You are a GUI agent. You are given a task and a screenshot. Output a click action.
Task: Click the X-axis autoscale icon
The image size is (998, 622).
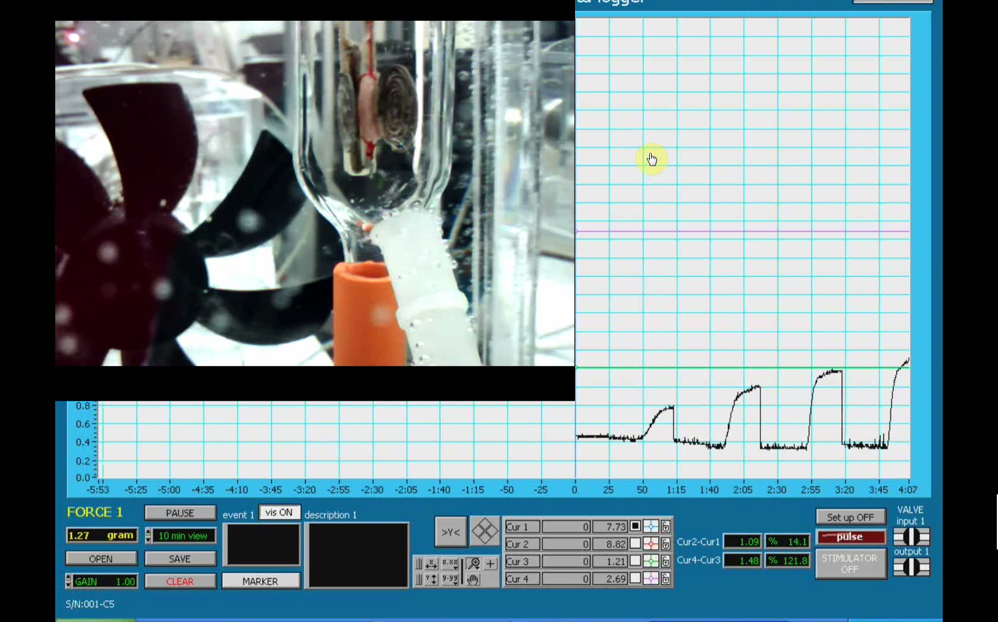pos(432,564)
